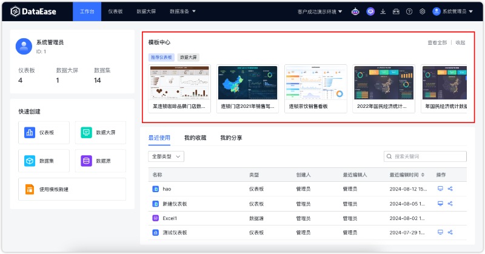485x254 pixels.
Task: Open the settings gear icon
Action: [422, 12]
